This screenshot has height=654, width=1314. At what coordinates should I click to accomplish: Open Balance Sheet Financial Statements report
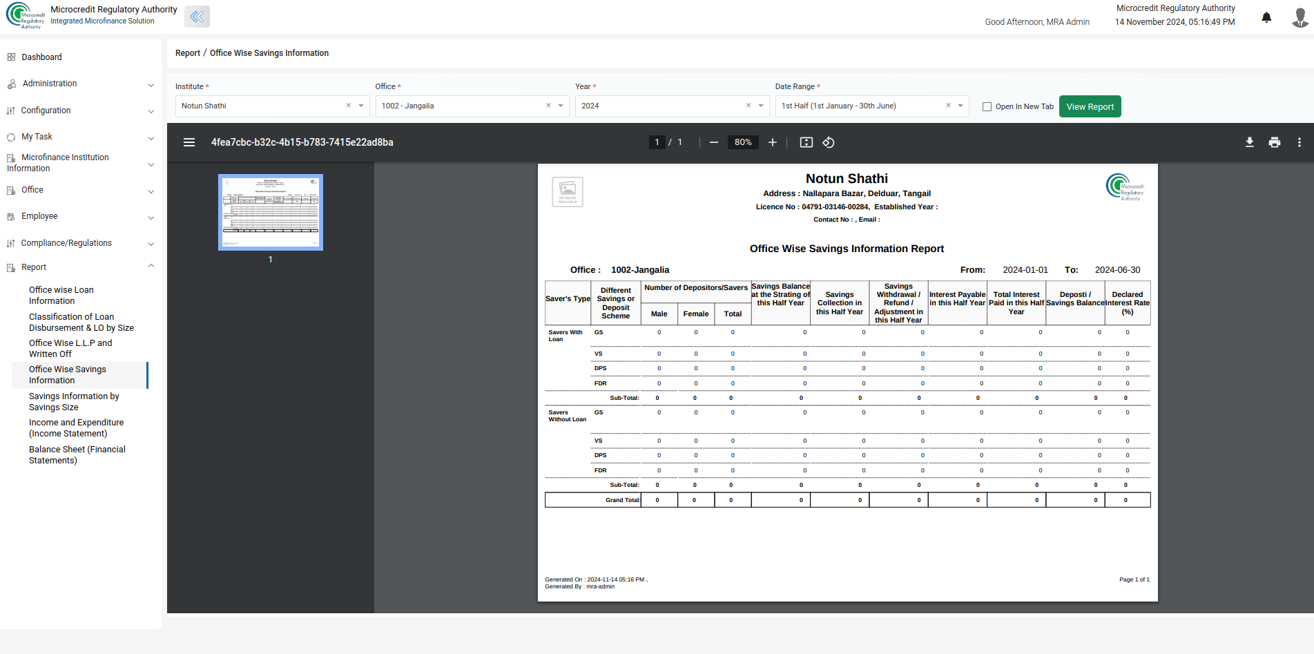[x=77, y=455]
